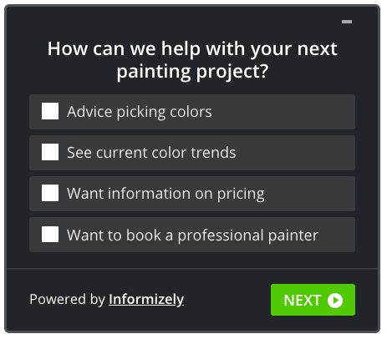The height and width of the screenshot is (339, 387).
Task: Check the "Advice picking colors" checkbox
Action: 50,111
